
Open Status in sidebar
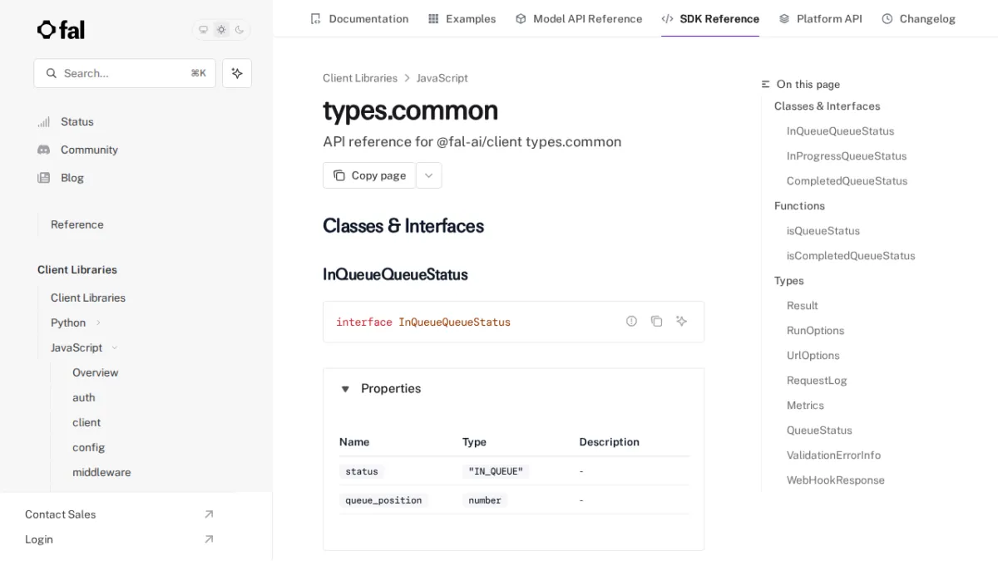click(77, 121)
